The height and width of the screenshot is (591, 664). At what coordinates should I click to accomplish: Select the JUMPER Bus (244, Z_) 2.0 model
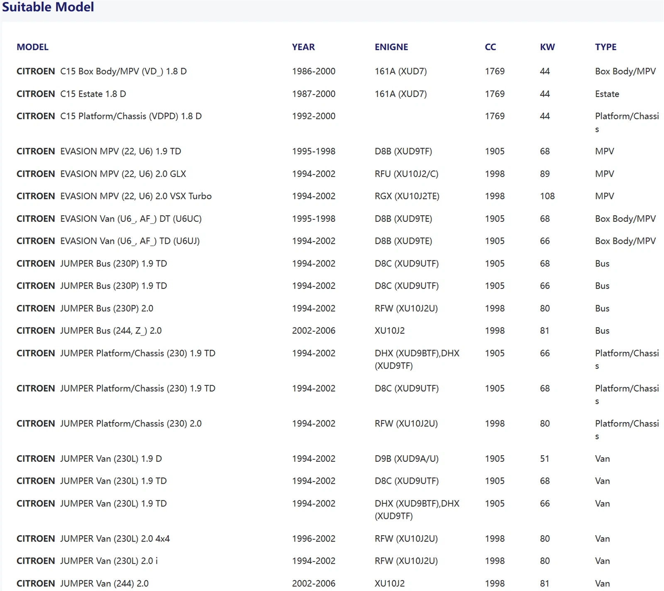[111, 331]
